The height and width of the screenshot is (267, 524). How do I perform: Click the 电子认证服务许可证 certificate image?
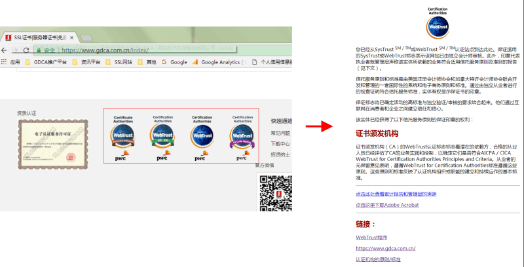pos(53,144)
